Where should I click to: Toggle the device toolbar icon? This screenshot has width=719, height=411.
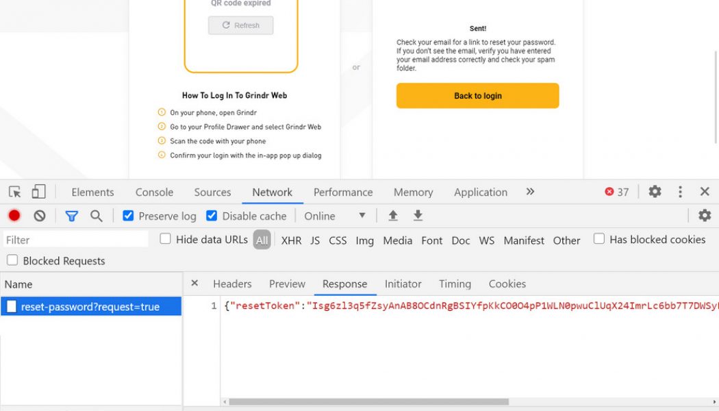pyautogui.click(x=39, y=192)
